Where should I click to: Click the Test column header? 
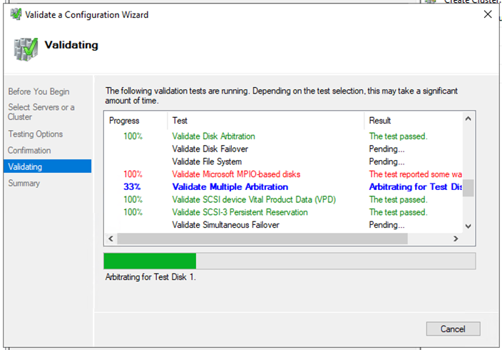(x=265, y=121)
